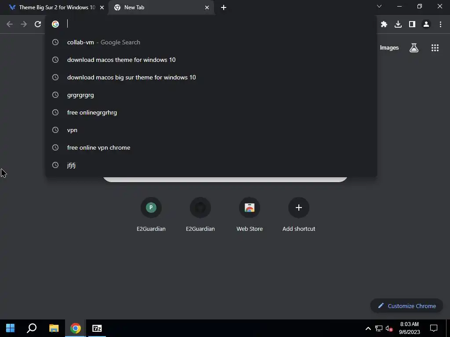Screen dimensions: 450x337
Task: Open File Explorer from taskbar
Action: coord(54,328)
